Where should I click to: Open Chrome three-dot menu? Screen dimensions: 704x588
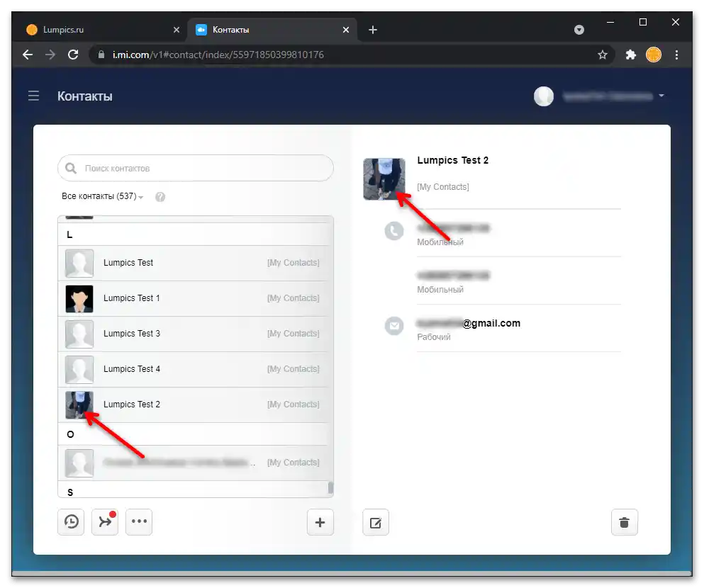click(x=676, y=55)
